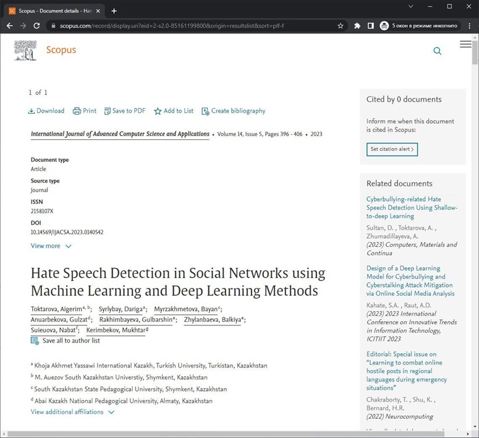Open Cyberbullying-related Hate Speech Detection related document

[412, 208]
